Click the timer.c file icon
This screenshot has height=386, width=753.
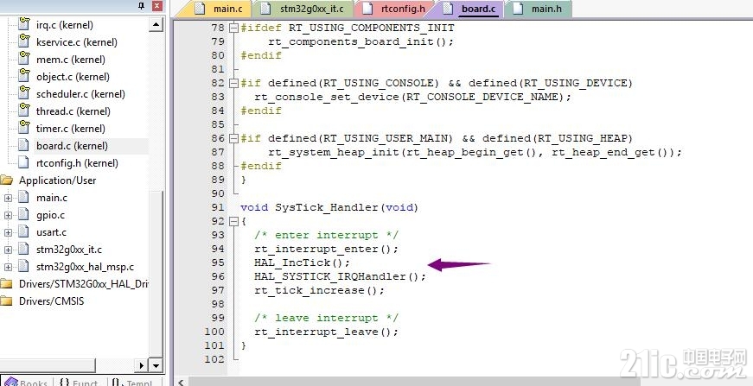(24, 128)
